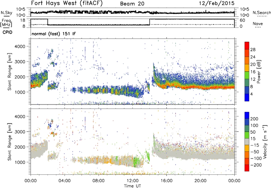271x188 pixels.
Task: Click '4000' on power panel range axis
Action: point(20,46)
